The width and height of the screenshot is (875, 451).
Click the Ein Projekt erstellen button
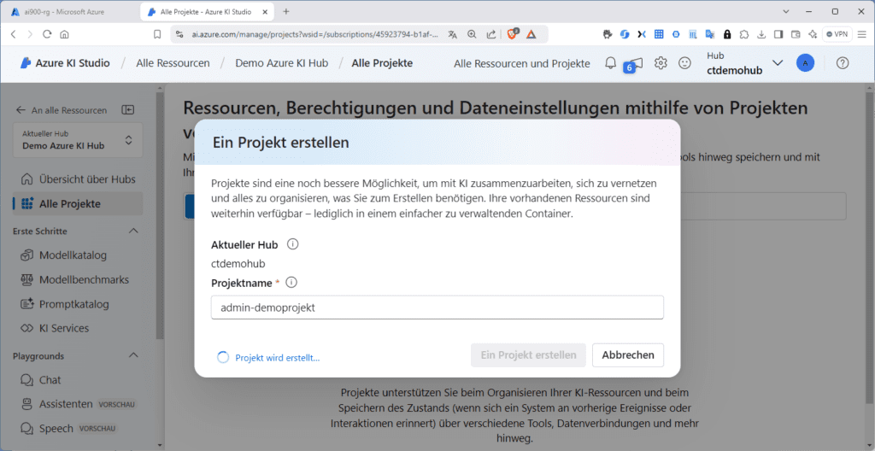[528, 355]
